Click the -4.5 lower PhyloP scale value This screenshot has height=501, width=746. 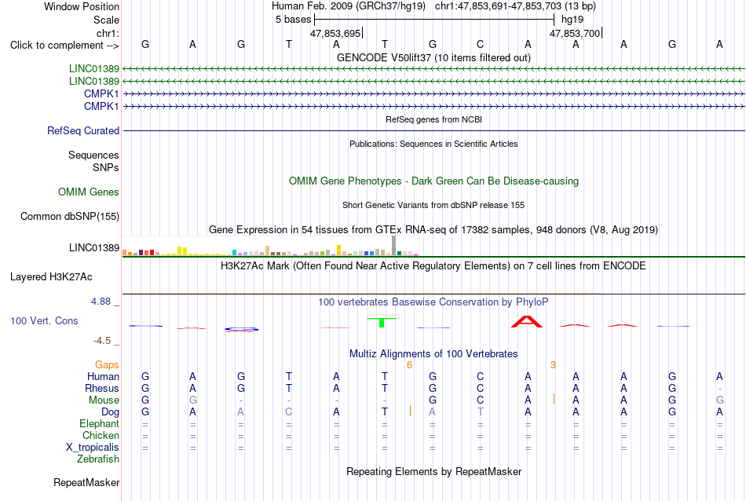pos(102,341)
